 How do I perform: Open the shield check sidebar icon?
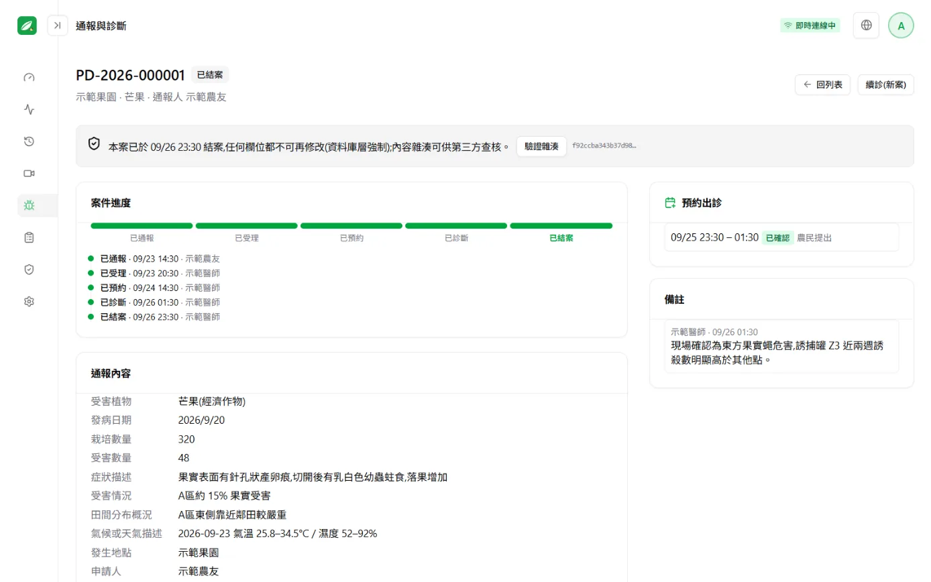29,270
